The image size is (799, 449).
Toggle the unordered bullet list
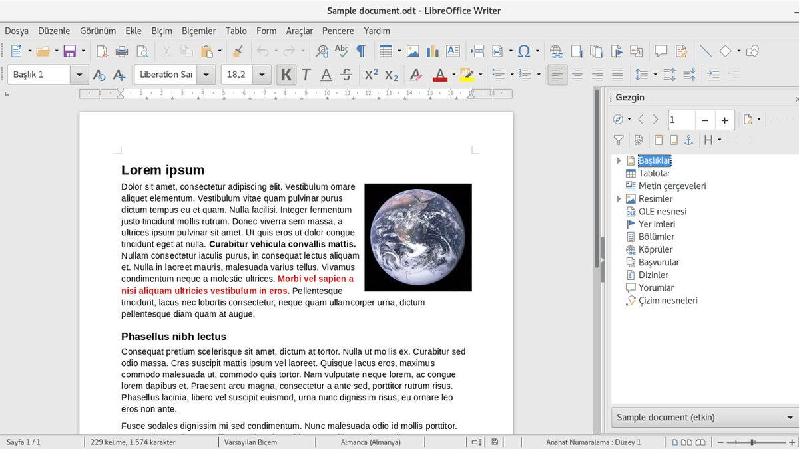(498, 74)
